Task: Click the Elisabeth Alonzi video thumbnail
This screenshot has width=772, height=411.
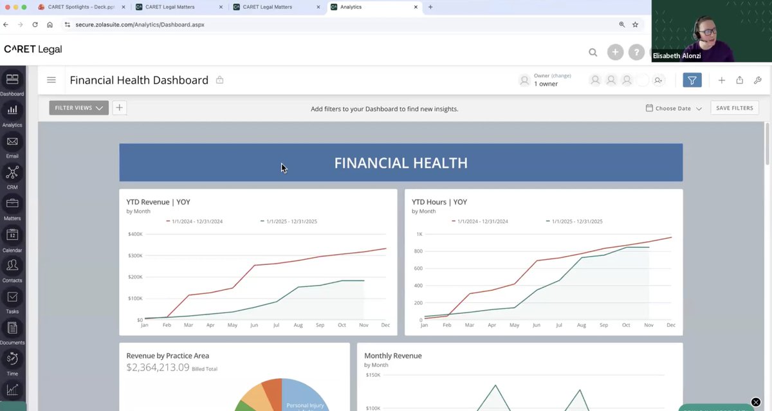Action: (712, 31)
